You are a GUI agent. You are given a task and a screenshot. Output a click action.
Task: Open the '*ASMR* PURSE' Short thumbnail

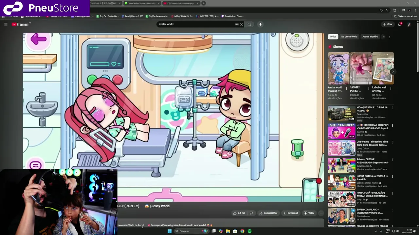(361, 69)
